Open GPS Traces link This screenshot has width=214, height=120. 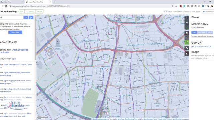(x=168, y=11)
